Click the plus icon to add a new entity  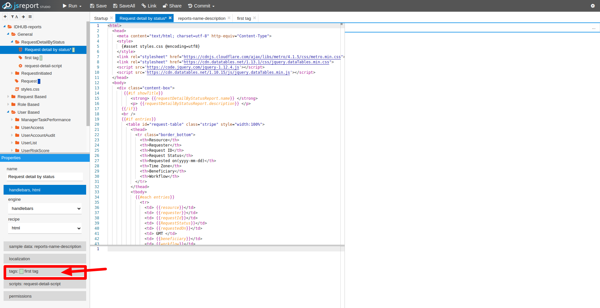(x=5, y=17)
